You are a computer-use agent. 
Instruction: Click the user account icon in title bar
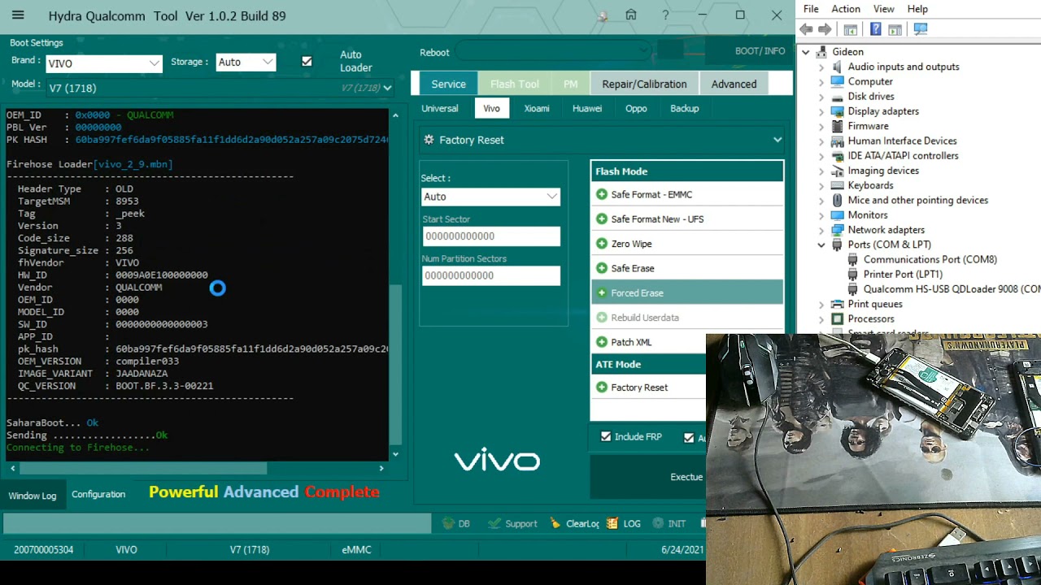pos(603,15)
